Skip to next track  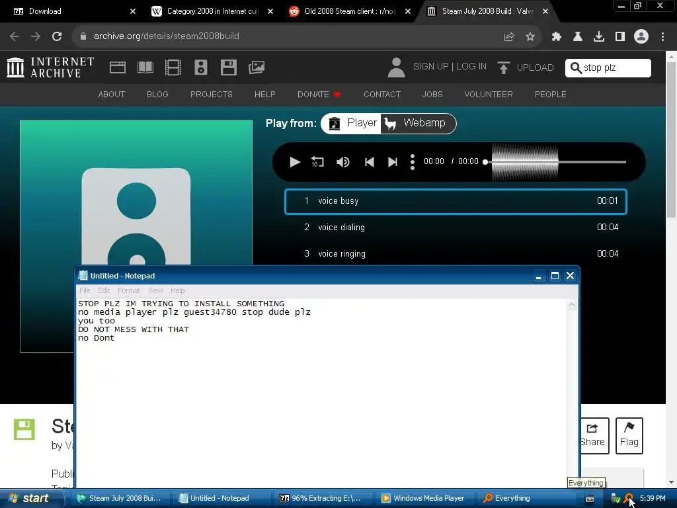coord(393,162)
